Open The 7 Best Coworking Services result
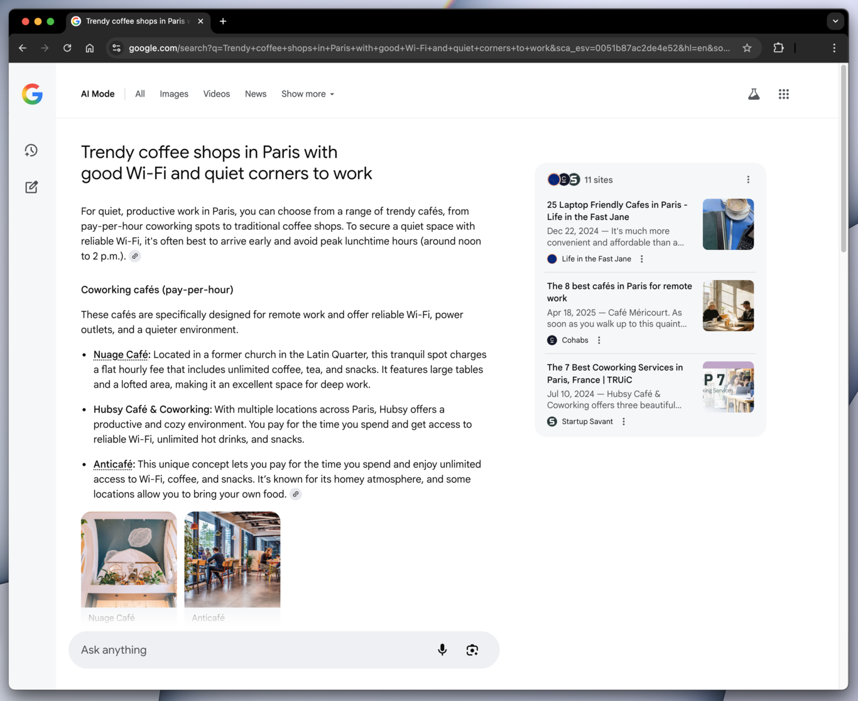 pyautogui.click(x=615, y=374)
